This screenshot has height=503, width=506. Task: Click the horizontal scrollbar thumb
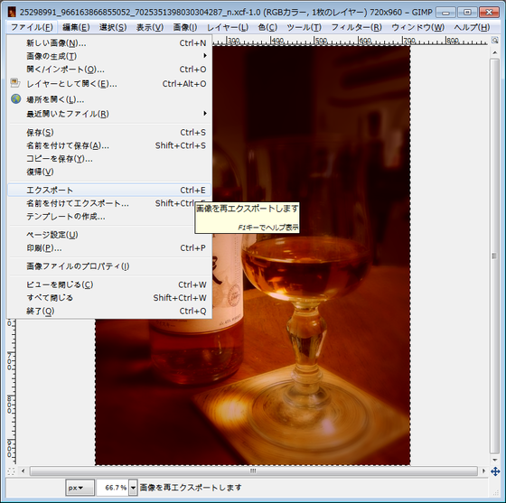(253, 471)
